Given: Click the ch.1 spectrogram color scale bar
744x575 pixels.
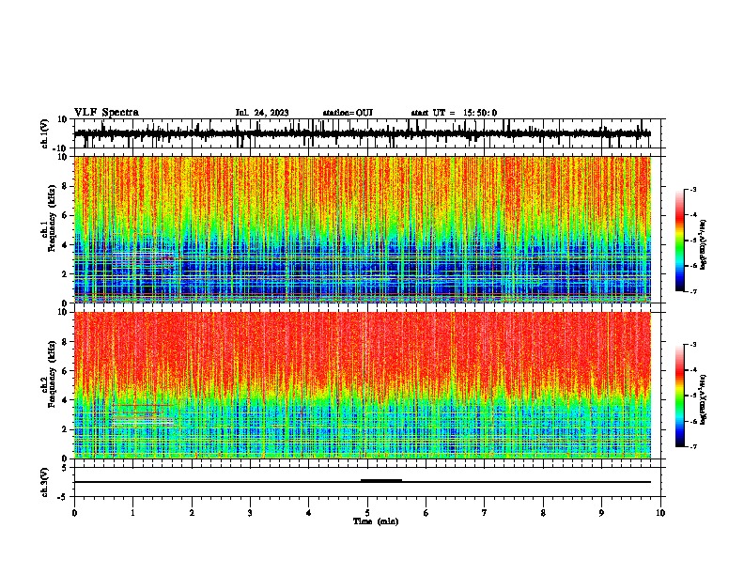Looking at the screenshot, I should 679,241.
